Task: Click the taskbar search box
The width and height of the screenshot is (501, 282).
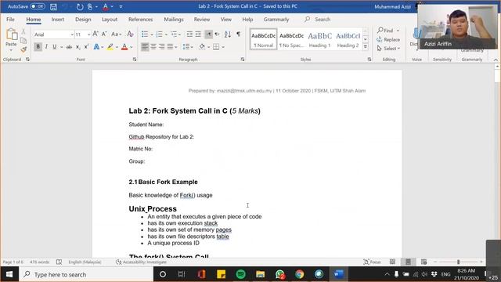Action: pos(86,274)
